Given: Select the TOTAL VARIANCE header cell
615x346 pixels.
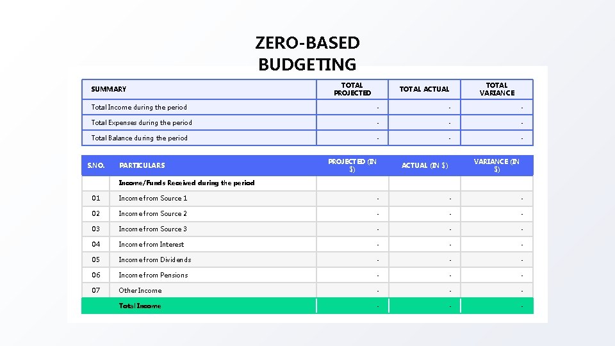Looking at the screenshot, I should click(x=497, y=89).
